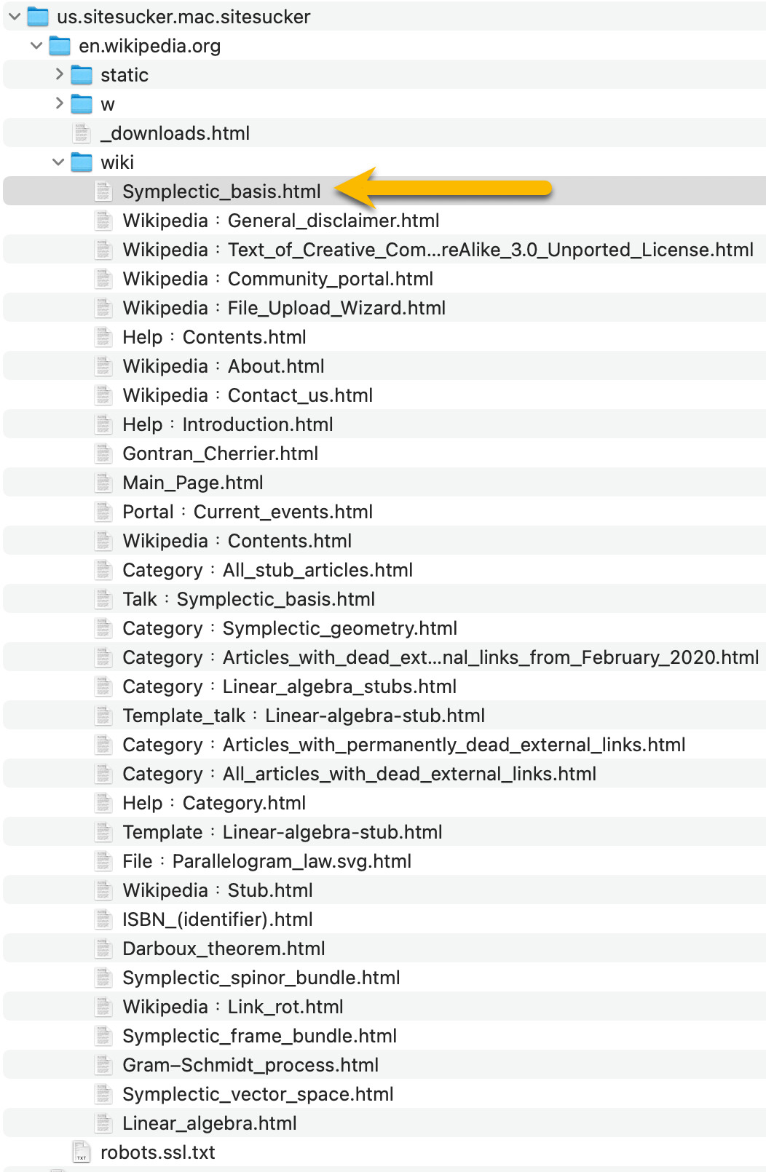Select Wikipedia : Contact_us.html

(x=248, y=395)
